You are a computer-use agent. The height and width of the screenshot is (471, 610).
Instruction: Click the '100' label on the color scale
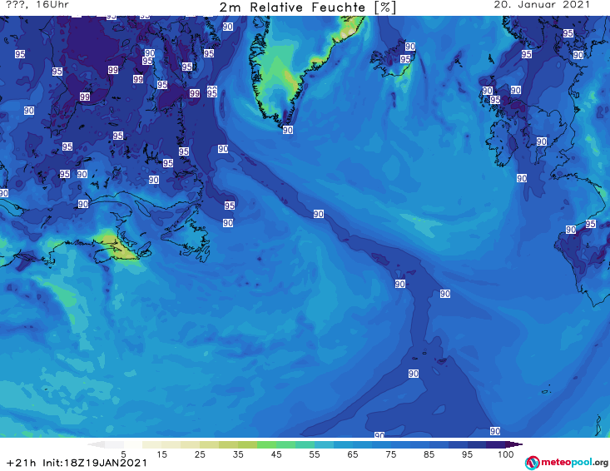[506, 454]
